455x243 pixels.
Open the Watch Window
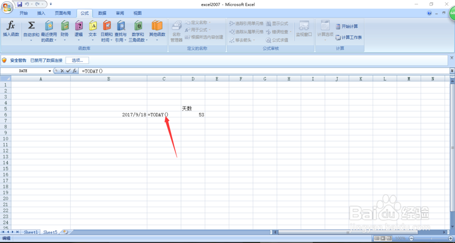[304, 29]
